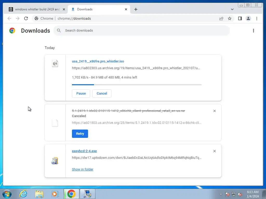
Task: Open the Downloads page more-actions menu
Action: click(x=254, y=31)
